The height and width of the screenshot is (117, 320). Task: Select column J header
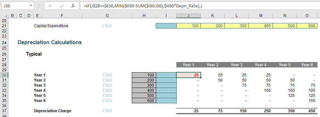coord(188,16)
